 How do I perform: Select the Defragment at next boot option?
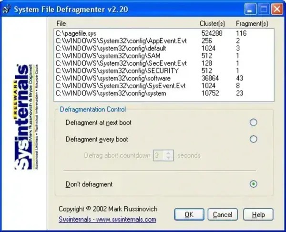(253, 122)
